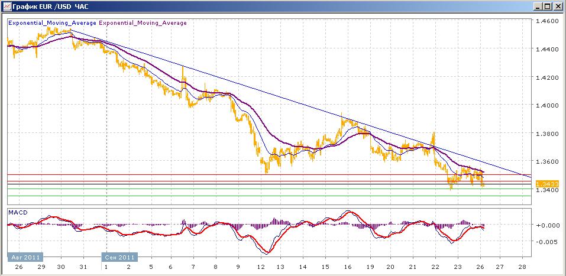Pick date 16 on the time axis
Screen dimensions: 566x276
click(x=347, y=267)
